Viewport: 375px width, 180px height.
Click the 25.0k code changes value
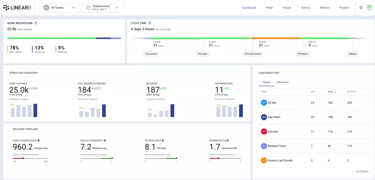click(x=19, y=90)
